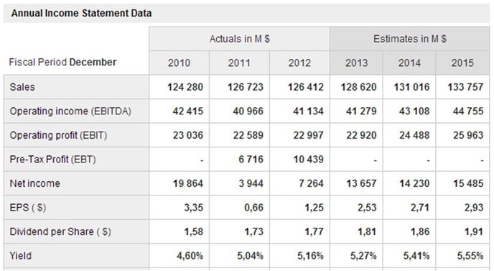This screenshot has width=494, height=271.
Task: Click the 2012 column header
Action: [299, 63]
